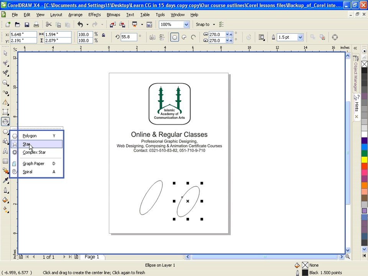368x276 pixels.
Task: Open the Effects menu
Action: [x=95, y=15]
